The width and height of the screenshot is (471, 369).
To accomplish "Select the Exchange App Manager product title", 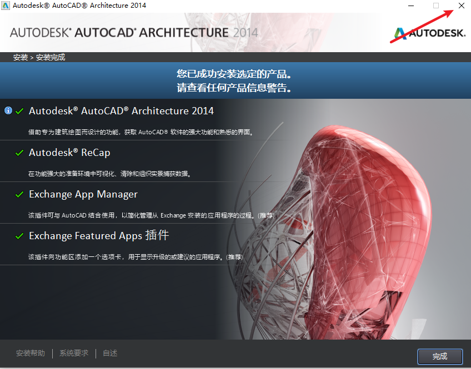I will [83, 195].
